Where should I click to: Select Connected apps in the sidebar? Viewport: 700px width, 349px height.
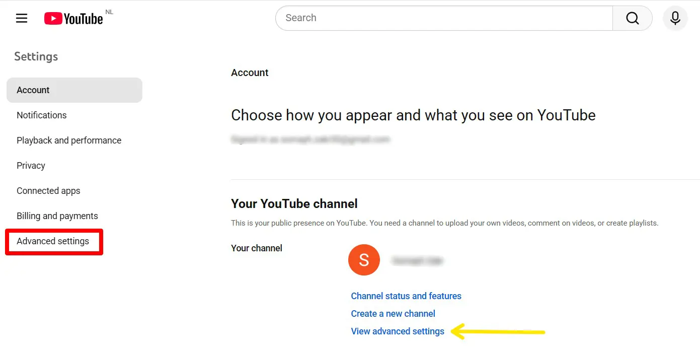pos(48,191)
